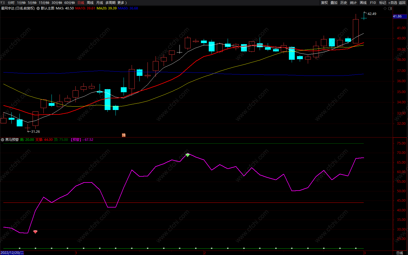Viewport: 408px width, 255px height.
Task: Click the collapse sidebar icon at top-left
Action: 3,2
